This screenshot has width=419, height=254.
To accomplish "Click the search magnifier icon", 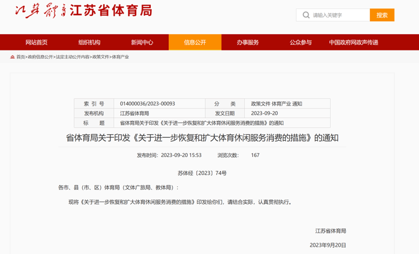I will click(x=306, y=15).
